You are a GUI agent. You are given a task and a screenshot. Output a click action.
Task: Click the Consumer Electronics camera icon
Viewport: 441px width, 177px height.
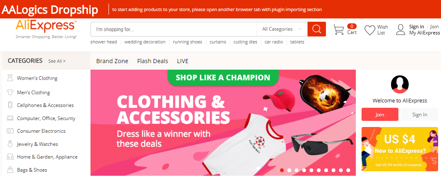10,131
